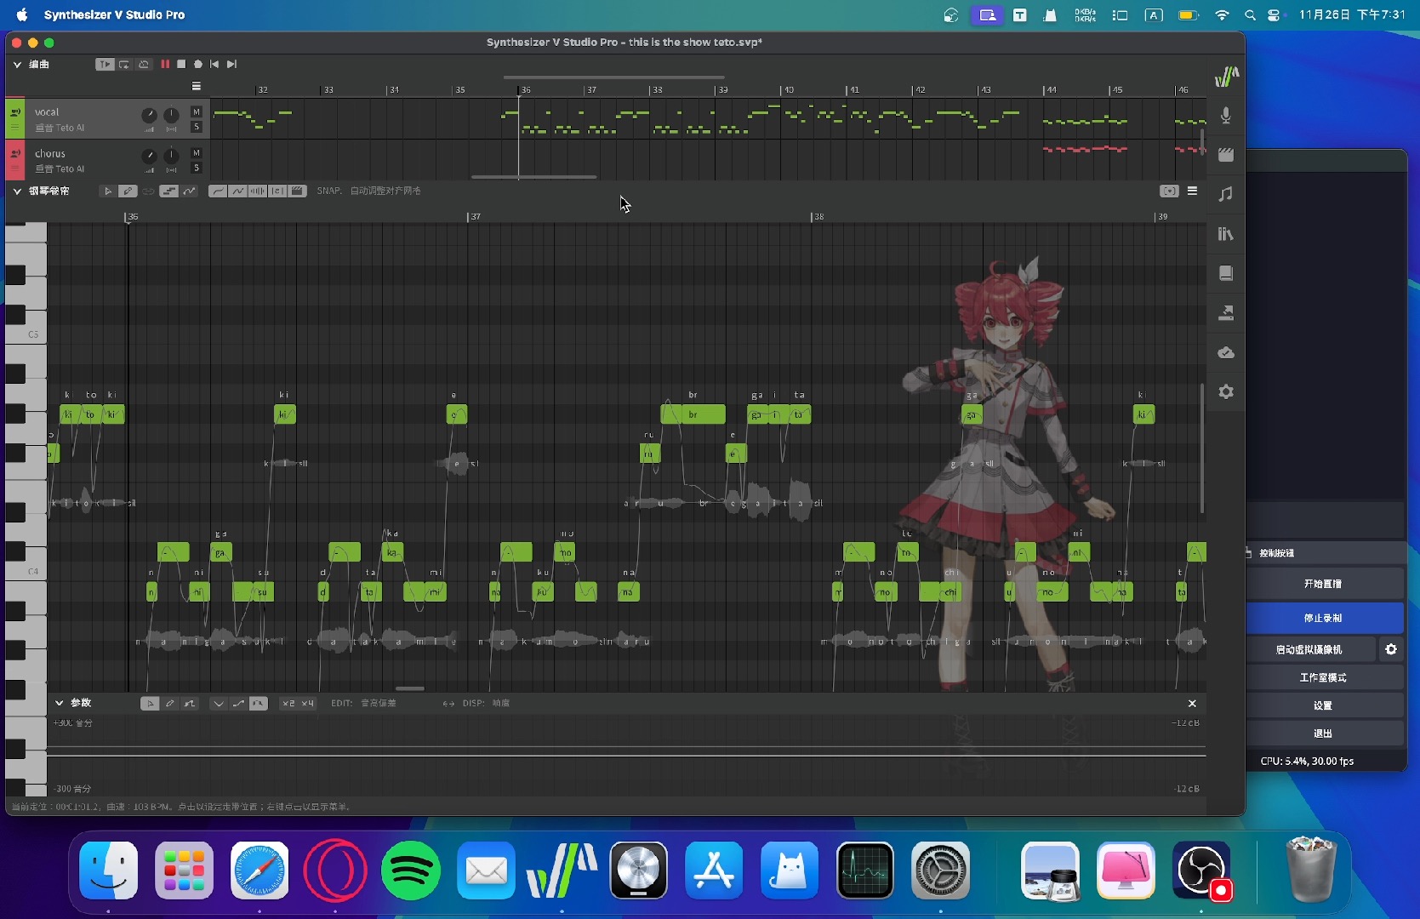Click the 工作室模式 button in OBS window
This screenshot has height=919, width=1420.
(1325, 677)
